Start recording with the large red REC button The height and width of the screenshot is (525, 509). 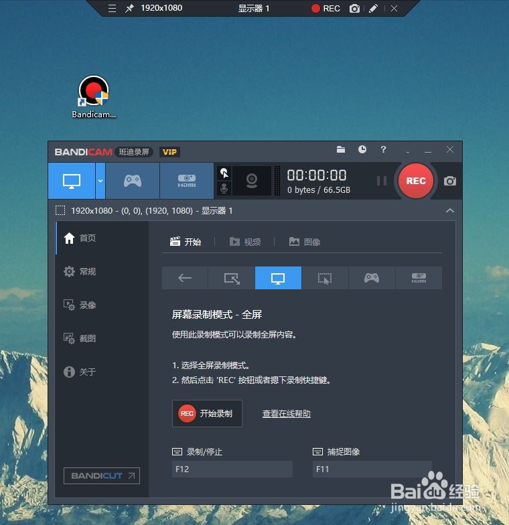pyautogui.click(x=415, y=181)
